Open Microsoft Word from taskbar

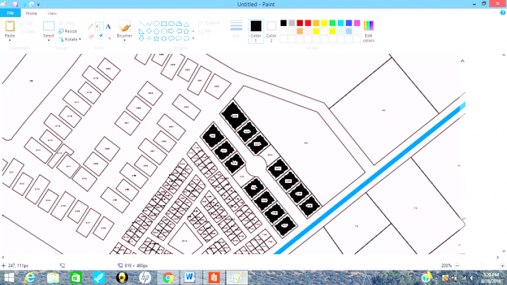189,277
